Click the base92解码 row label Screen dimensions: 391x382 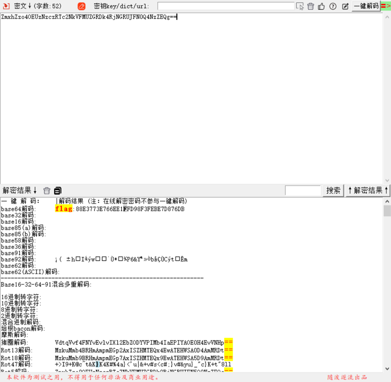click(x=19, y=259)
